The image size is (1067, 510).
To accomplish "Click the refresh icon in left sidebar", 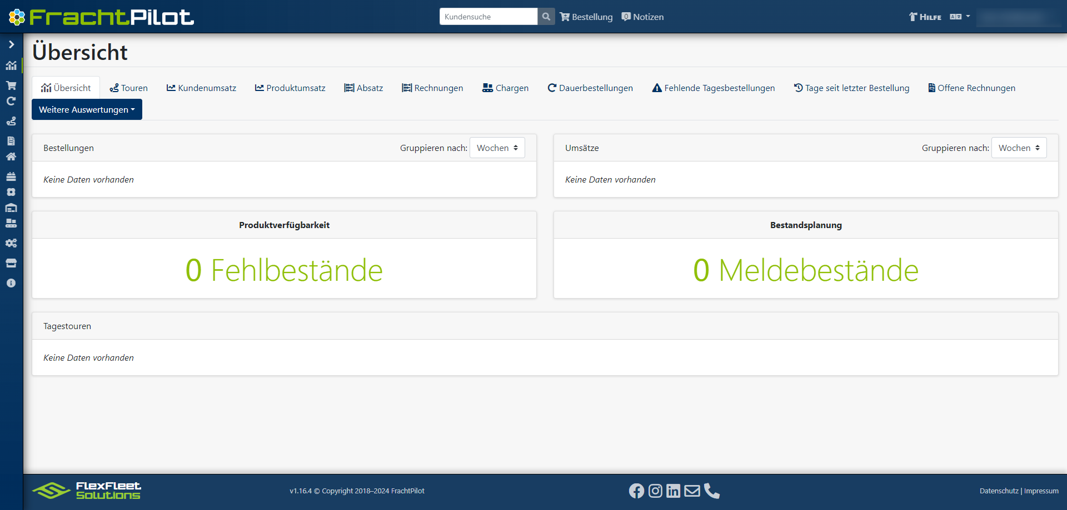I will pyautogui.click(x=11, y=101).
